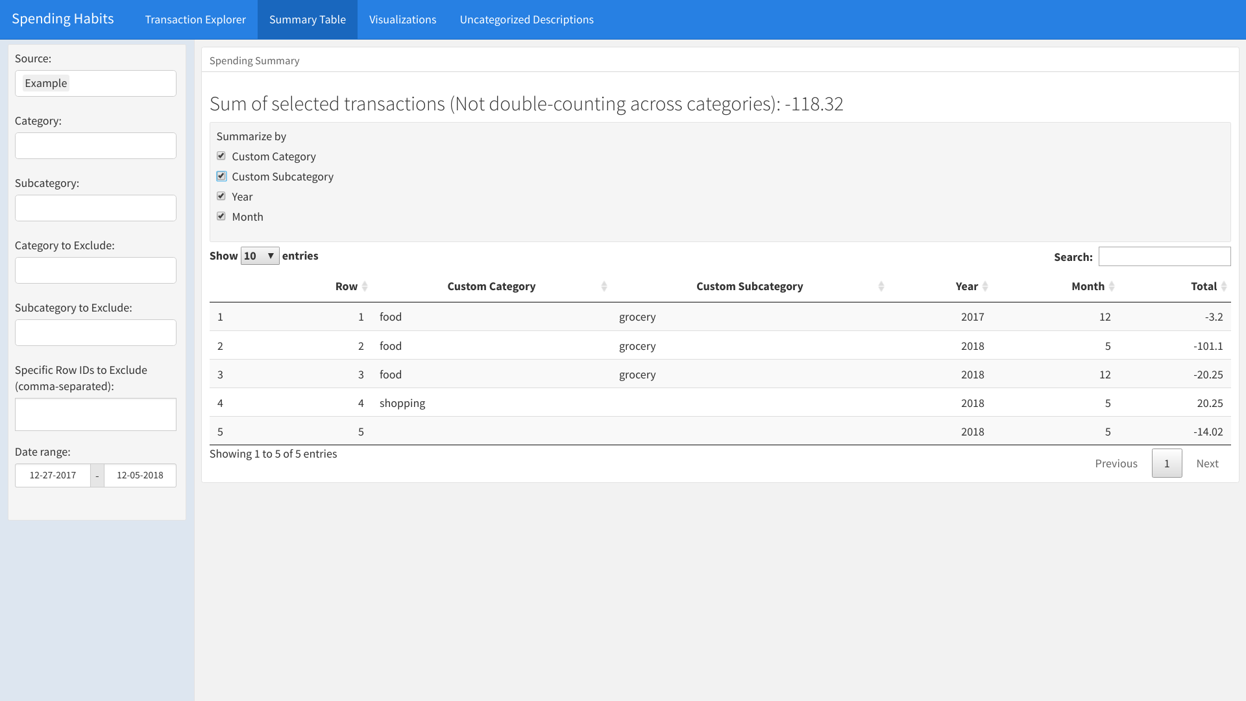Select the Summary Table tab
Image resolution: width=1246 pixels, height=701 pixels.
pos(308,19)
